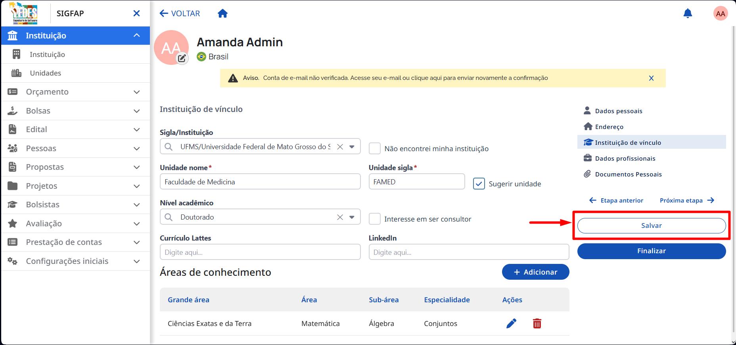This screenshot has height=345, width=736.
Task: Click the Salvar button
Action: pyautogui.click(x=652, y=226)
